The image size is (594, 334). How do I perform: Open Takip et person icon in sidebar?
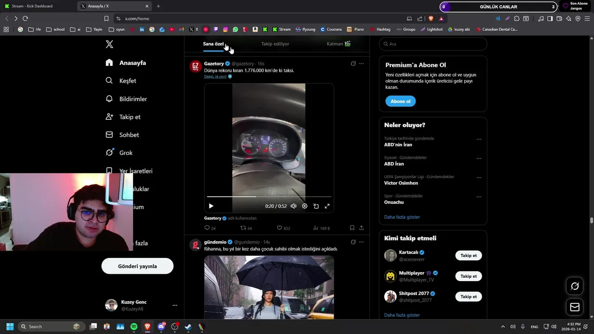[109, 116]
